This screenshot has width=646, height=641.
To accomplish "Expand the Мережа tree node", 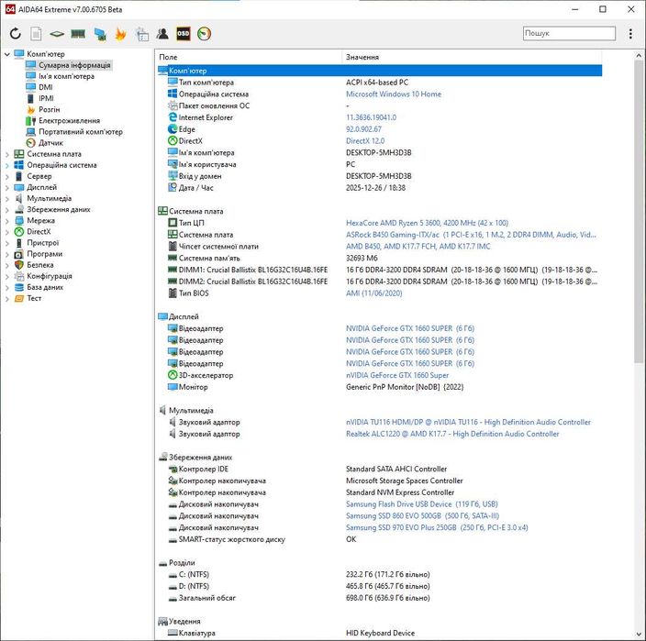I will point(7,221).
